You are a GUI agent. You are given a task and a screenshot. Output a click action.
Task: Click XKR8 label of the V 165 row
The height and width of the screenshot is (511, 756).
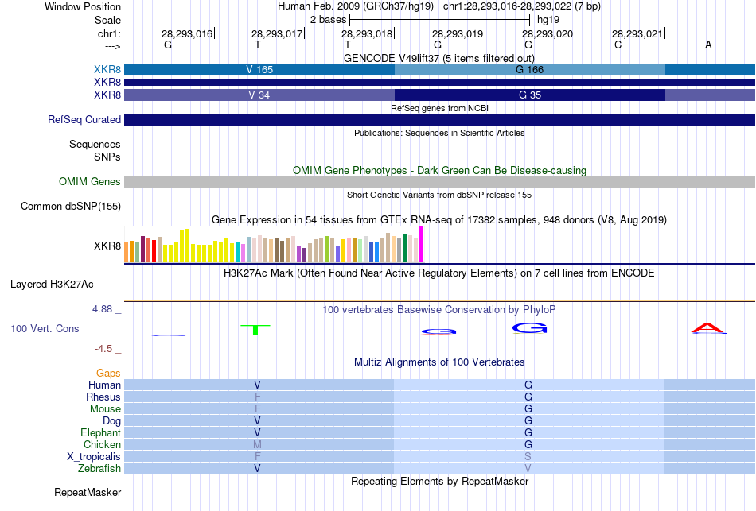(107, 69)
